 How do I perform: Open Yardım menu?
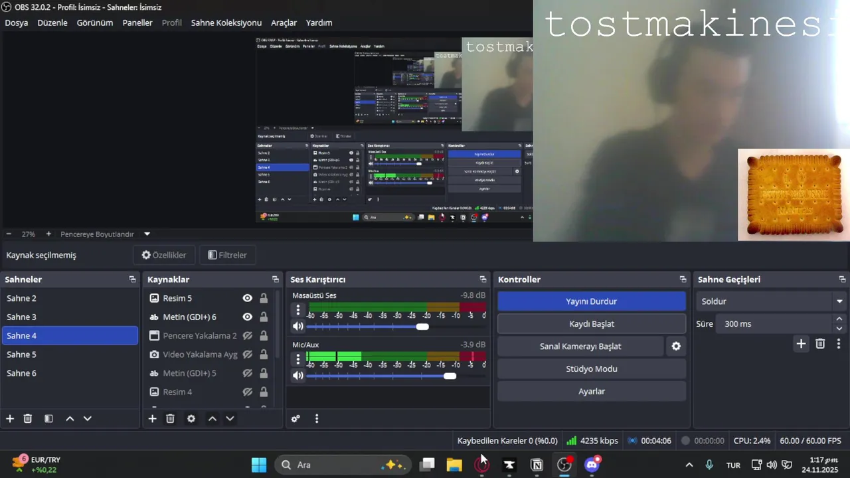[x=319, y=23]
